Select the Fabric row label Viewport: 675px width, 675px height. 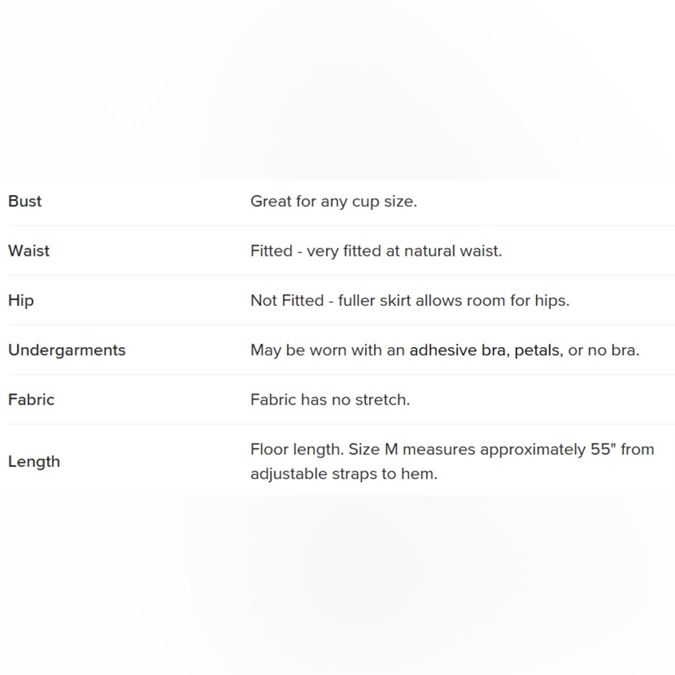(32, 400)
